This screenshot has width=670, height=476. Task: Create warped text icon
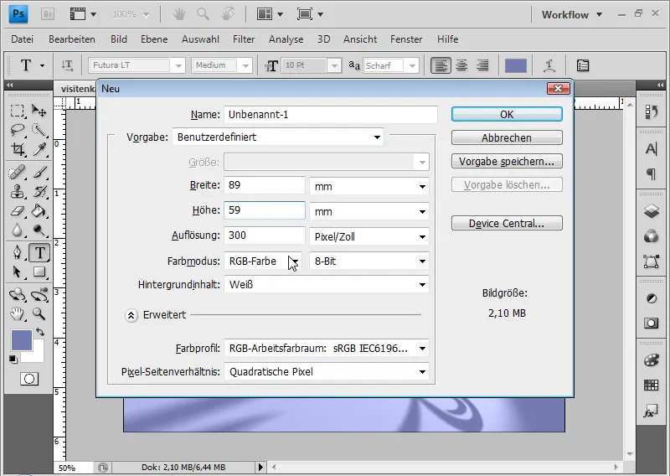(x=549, y=65)
